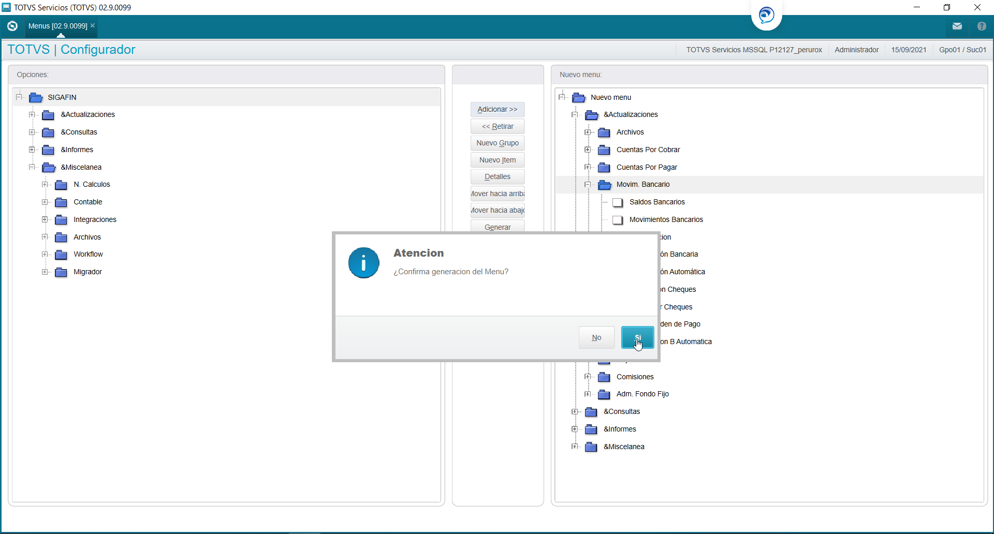
Task: Open the help question mark icon
Action: 982,26
